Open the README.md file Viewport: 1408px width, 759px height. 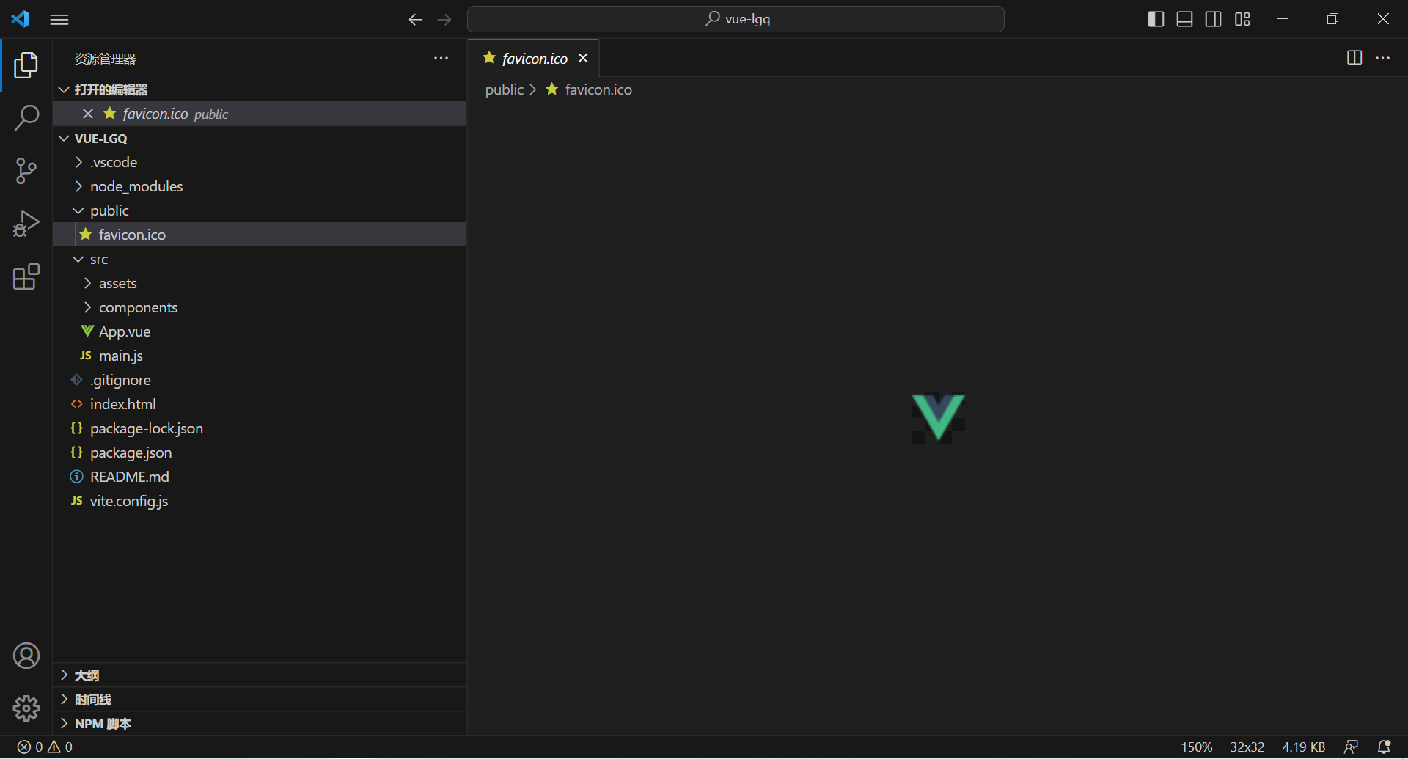[260, 477]
